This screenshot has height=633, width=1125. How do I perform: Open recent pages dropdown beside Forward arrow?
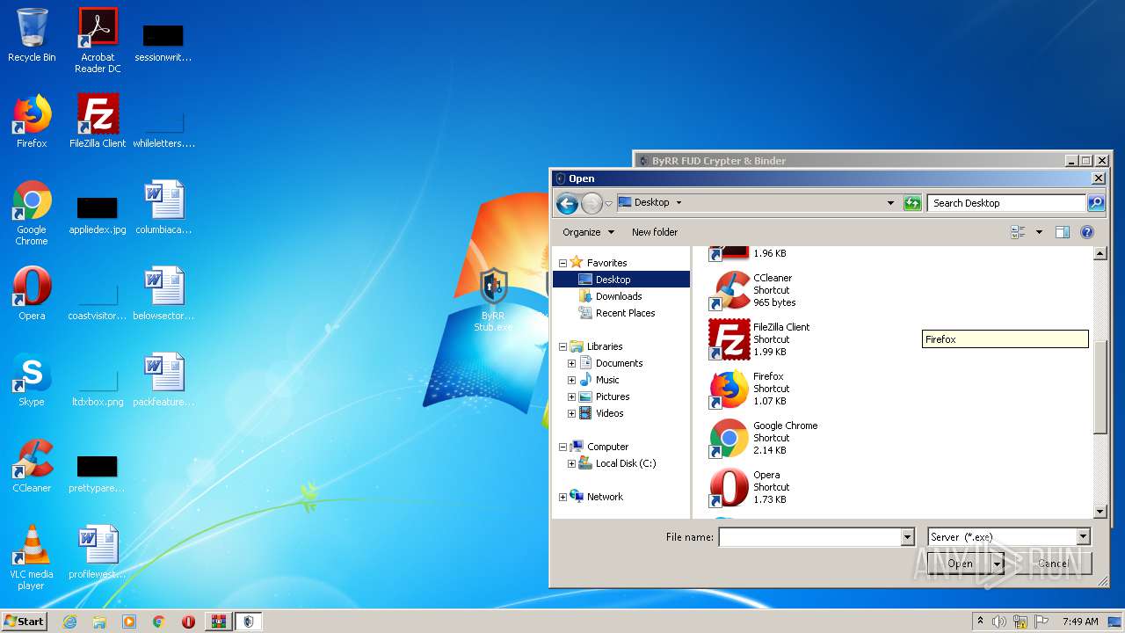(x=608, y=204)
